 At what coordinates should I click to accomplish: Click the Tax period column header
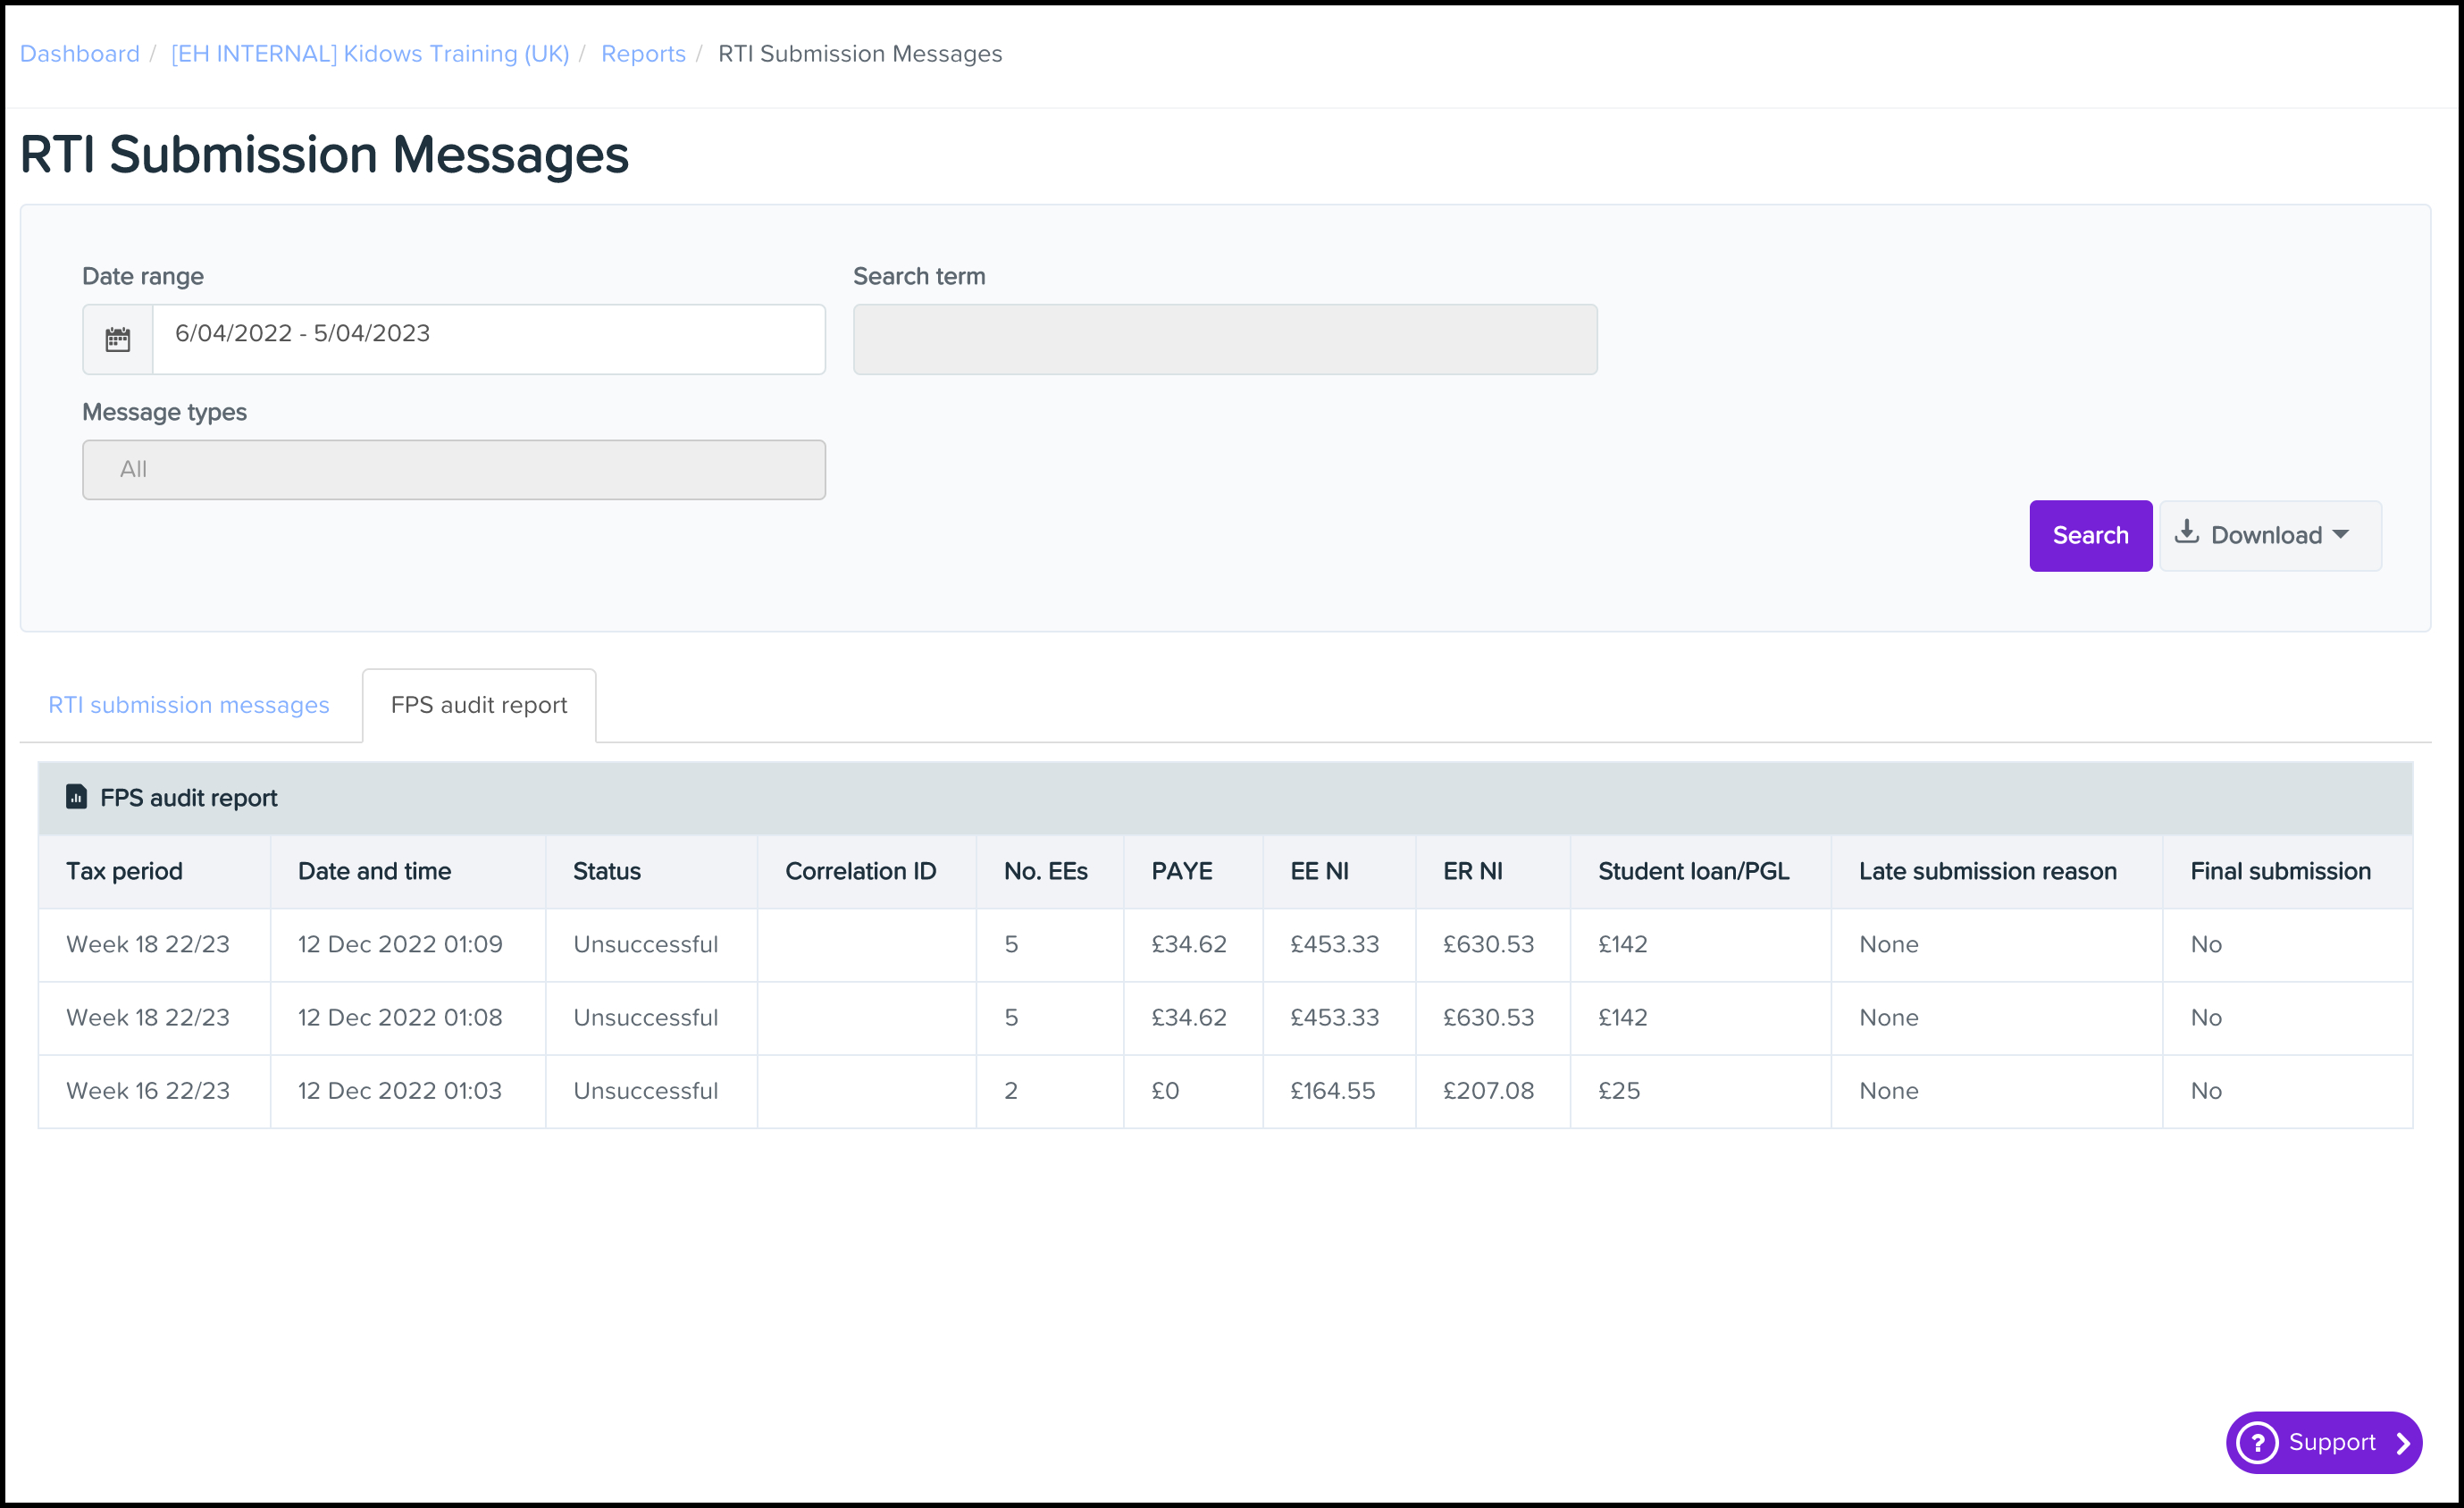125,871
